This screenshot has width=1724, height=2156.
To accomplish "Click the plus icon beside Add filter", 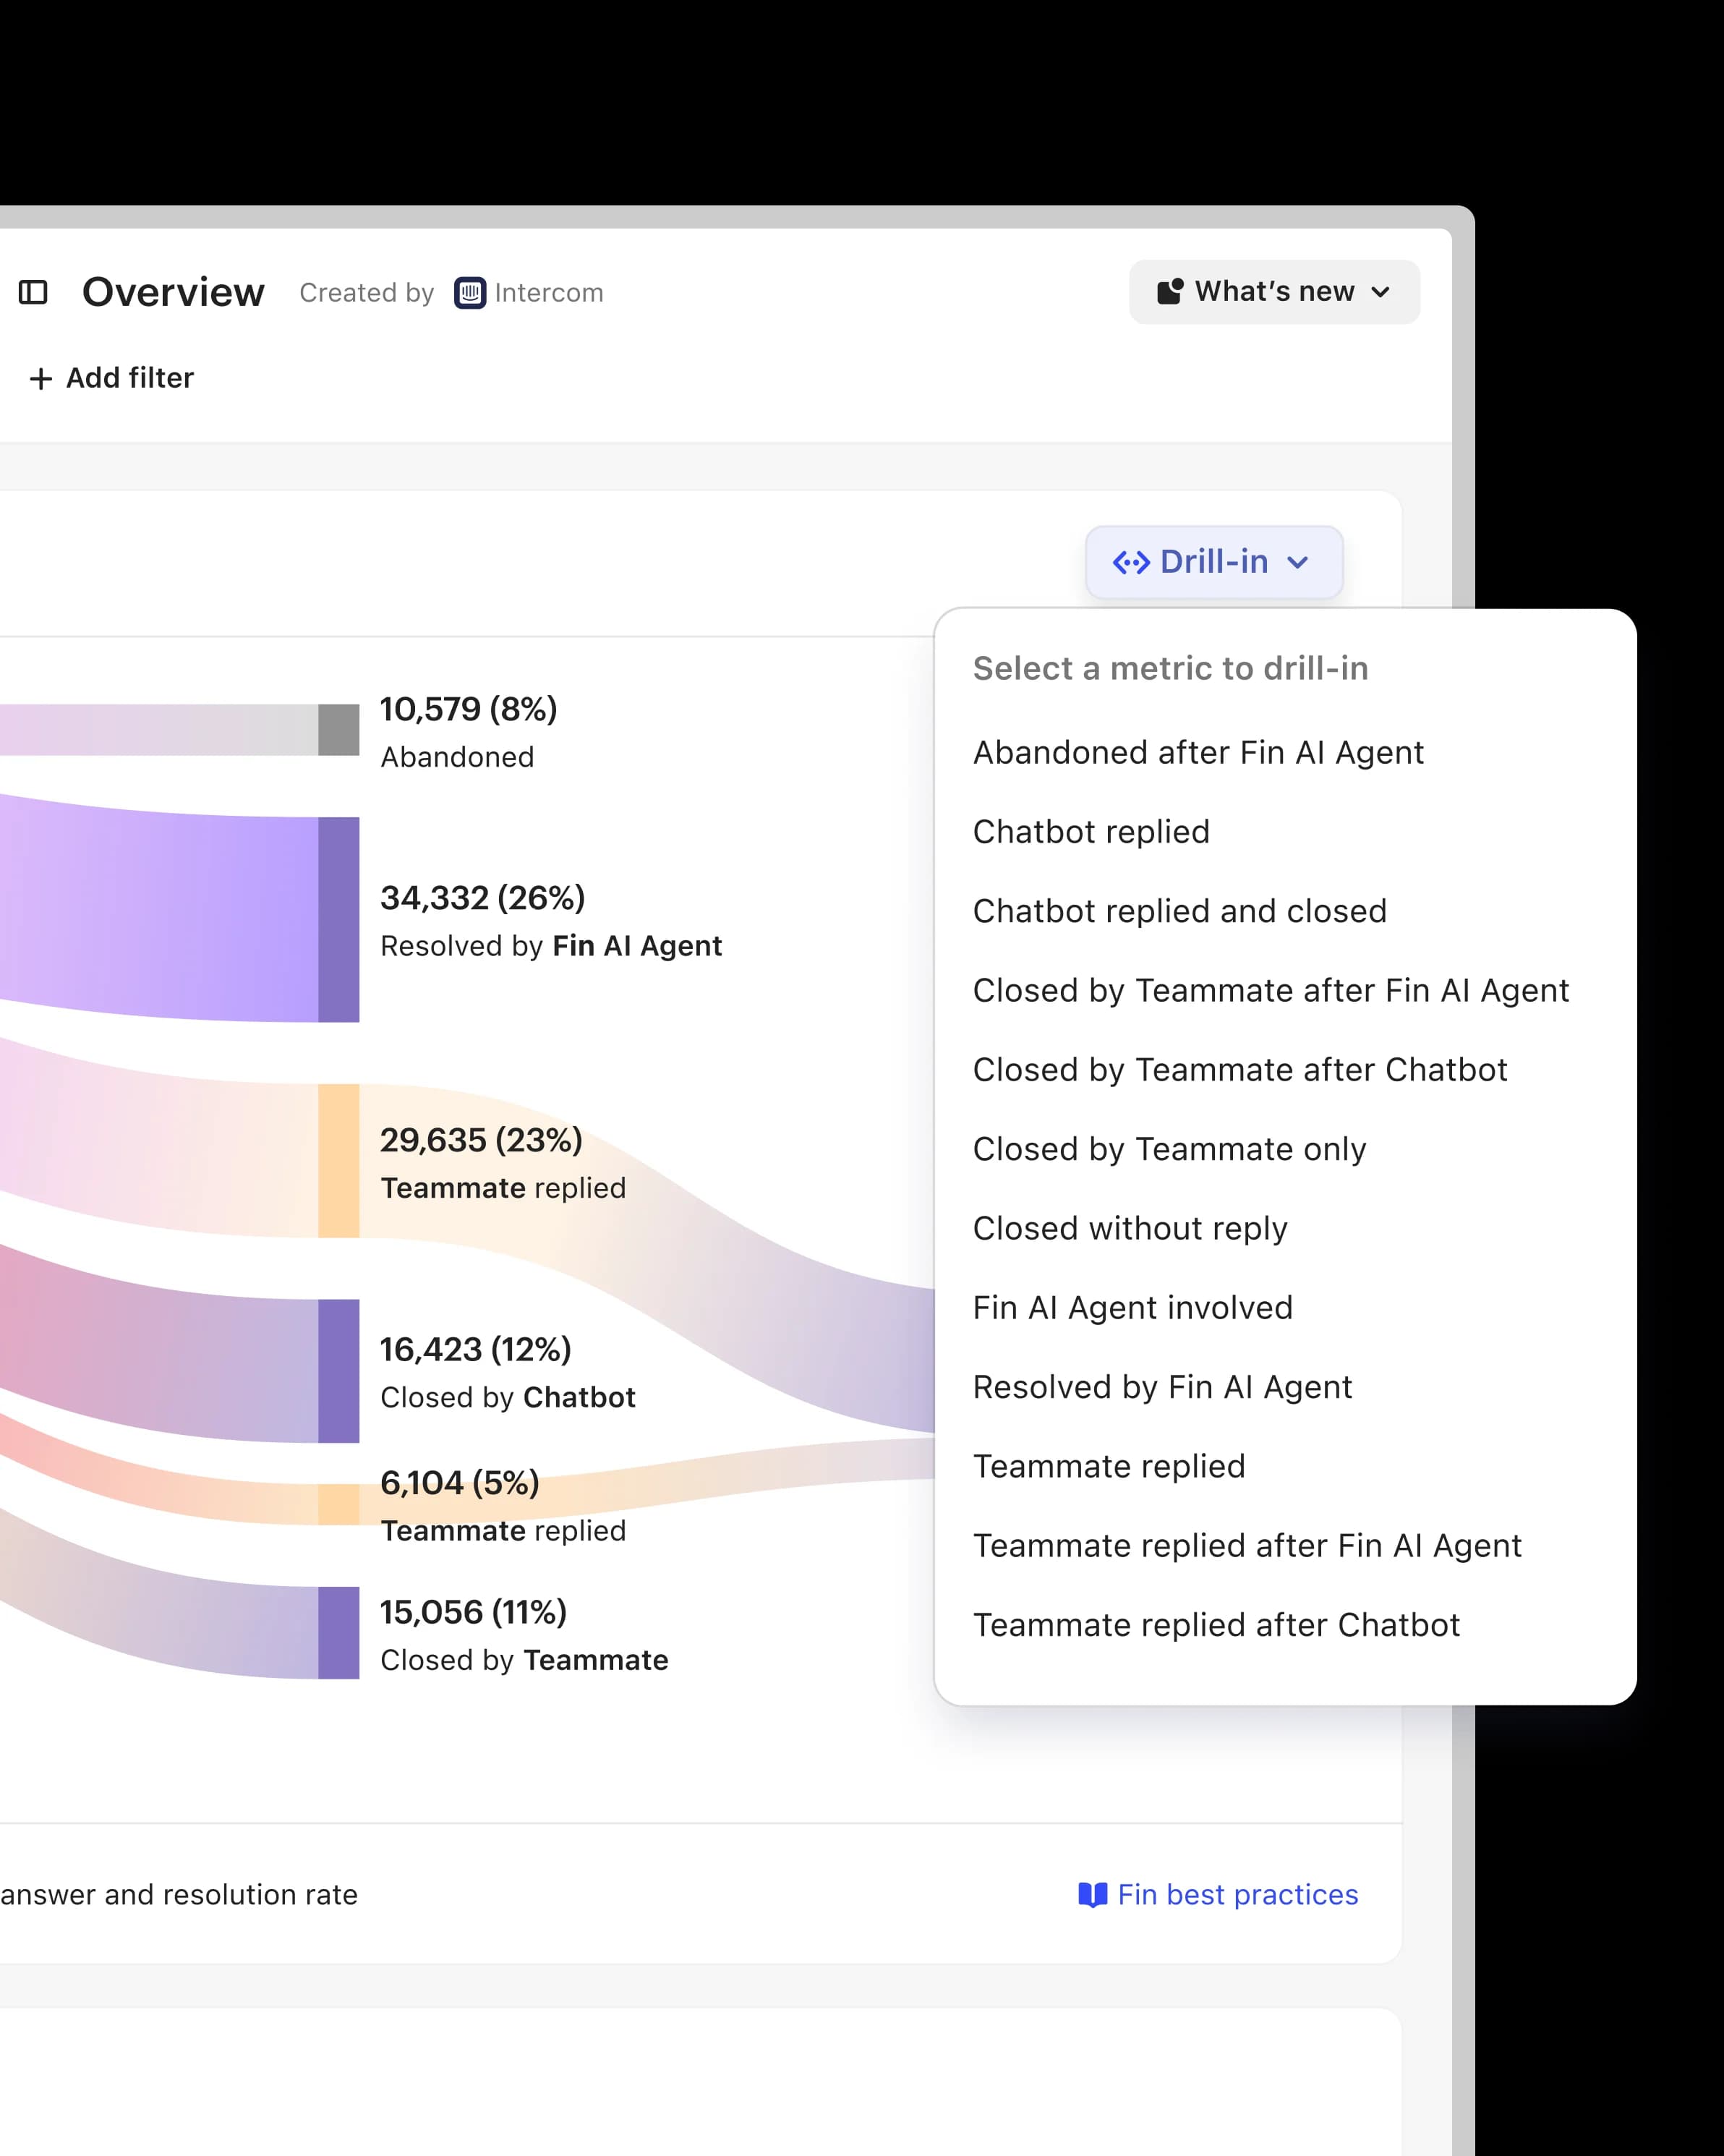I will pyautogui.click(x=41, y=378).
